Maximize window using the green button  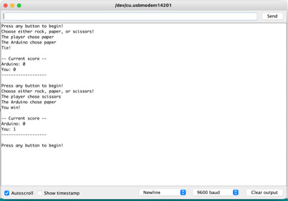click(x=19, y=6)
